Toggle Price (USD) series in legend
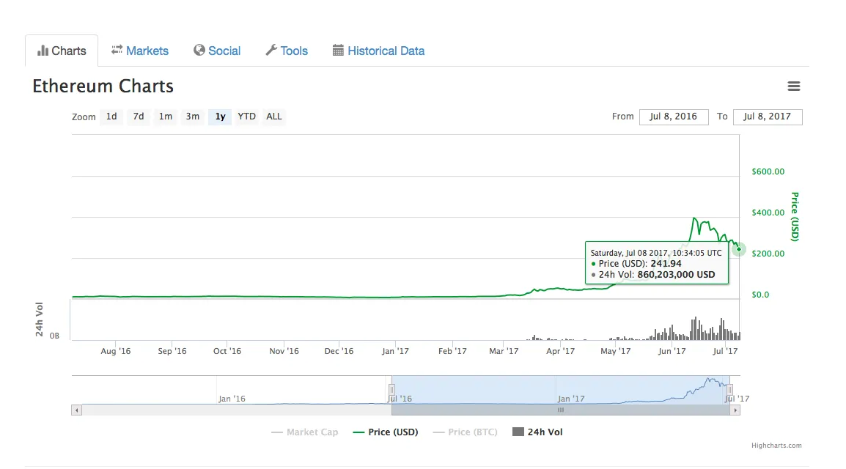Screen dimensions: 846x469 [x=385, y=432]
